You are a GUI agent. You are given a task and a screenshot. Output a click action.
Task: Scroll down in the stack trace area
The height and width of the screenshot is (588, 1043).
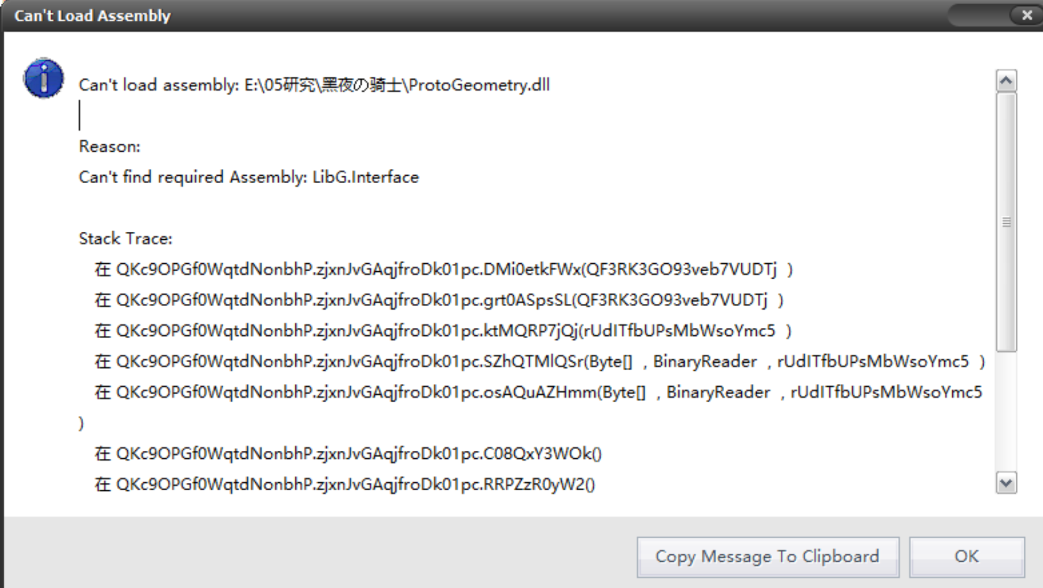pos(1007,482)
